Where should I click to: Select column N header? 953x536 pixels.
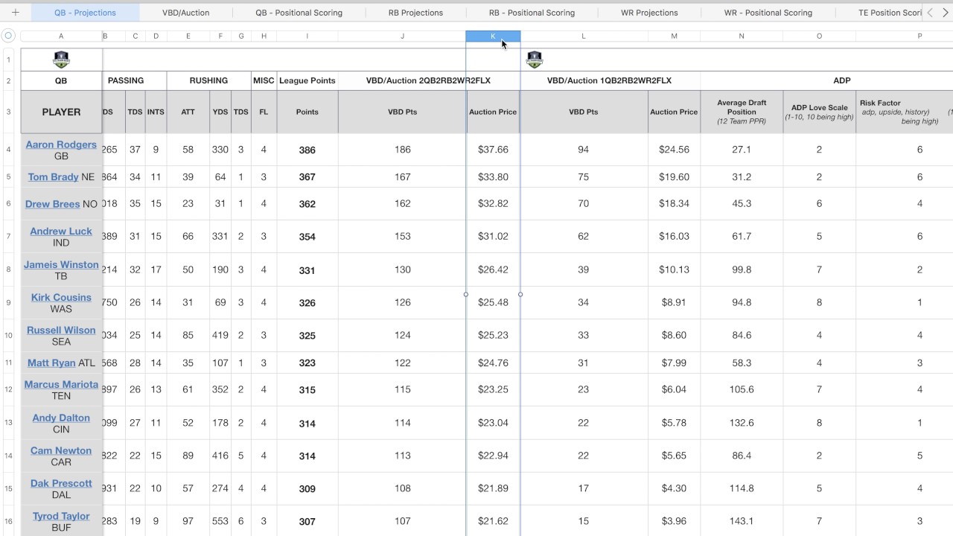[x=742, y=36]
